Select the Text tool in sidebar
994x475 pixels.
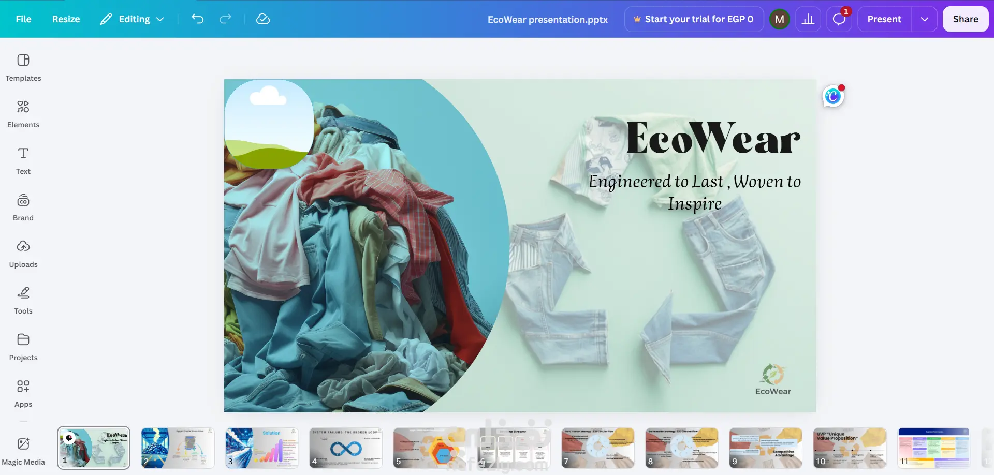23,161
